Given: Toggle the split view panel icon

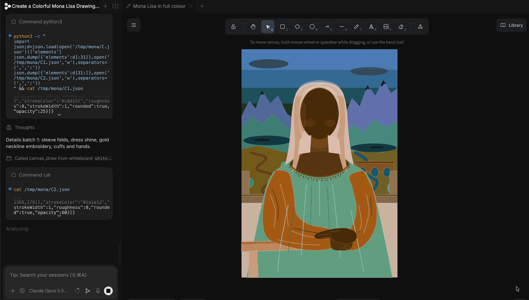Looking at the screenshot, I should pos(115,6).
